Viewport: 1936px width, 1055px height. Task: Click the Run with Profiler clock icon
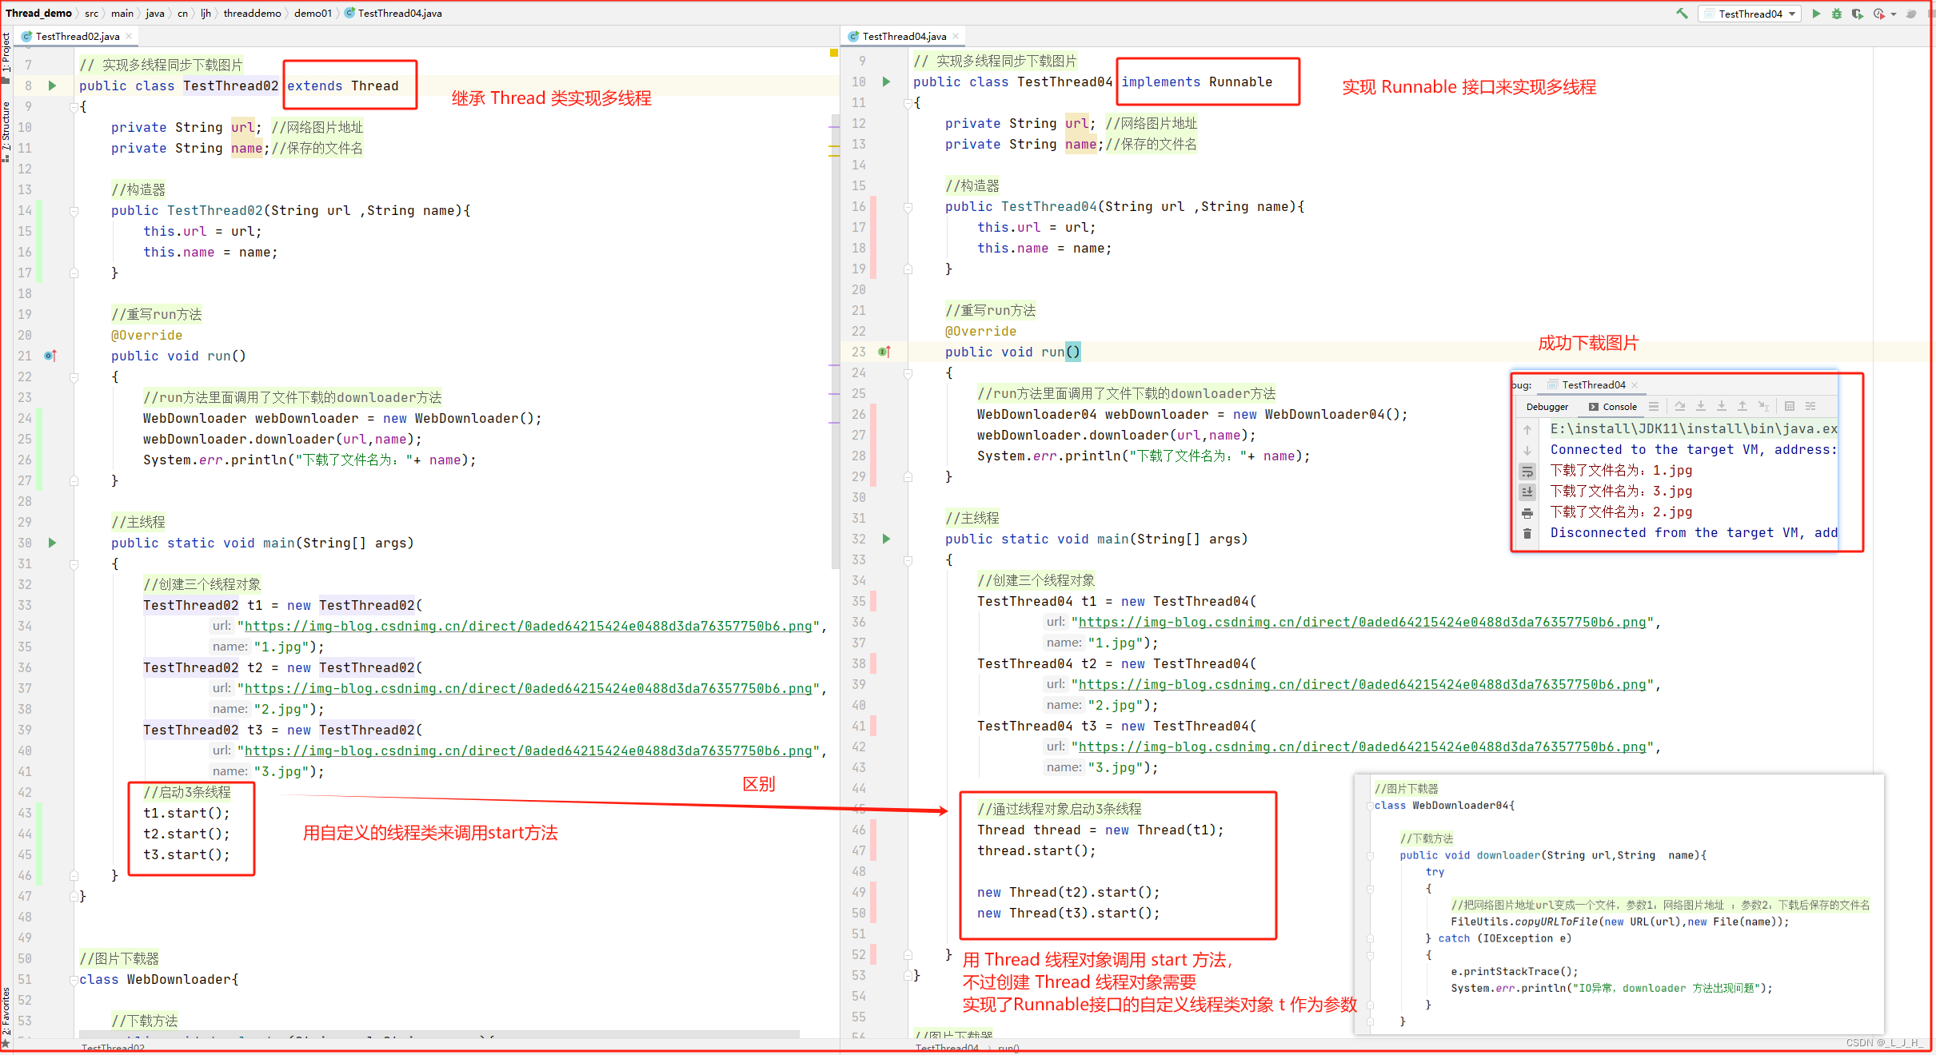pyautogui.click(x=1878, y=14)
